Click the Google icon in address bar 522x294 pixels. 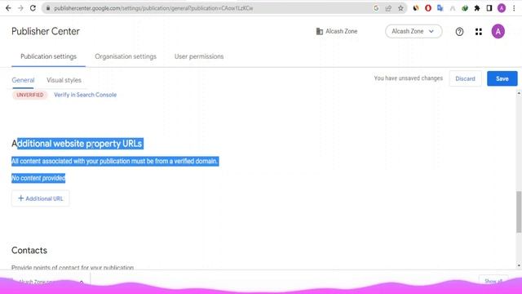[x=376, y=8]
